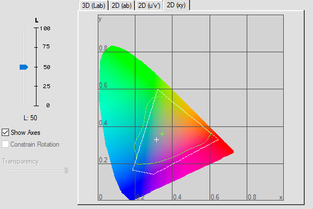The height and width of the screenshot is (209, 313).
Task: Click the white cross white-point marker
Action: 156,139
